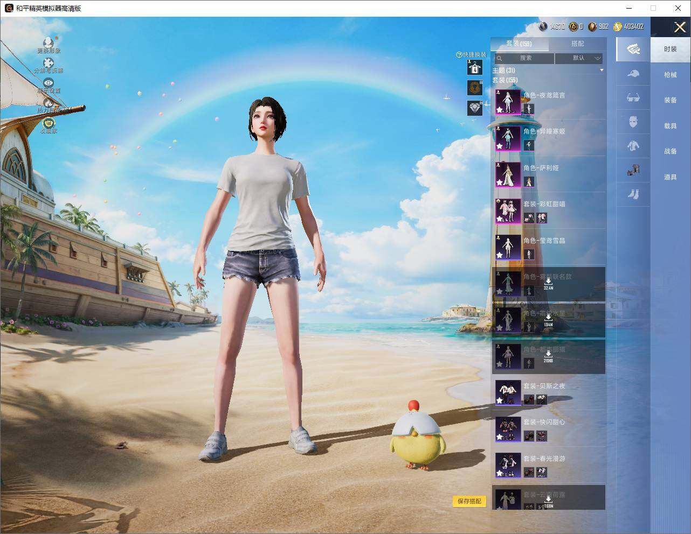Switch to the 套装(159) tab
The image size is (691, 534).
(x=519, y=44)
